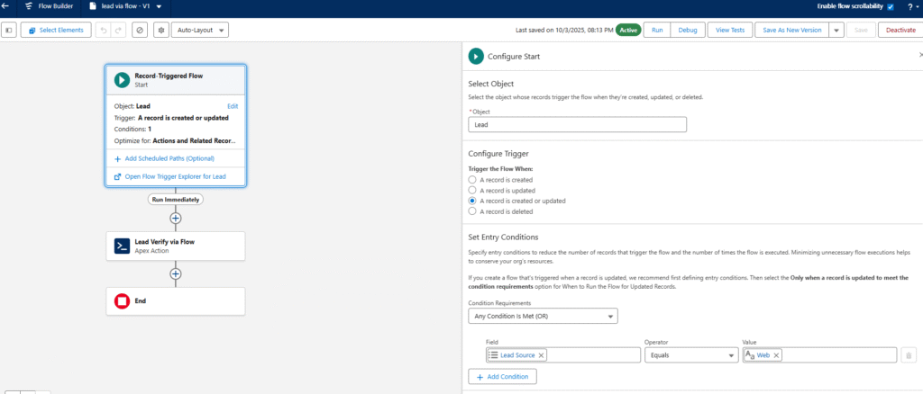Expand the Condition Requirements combo box
The width and height of the screenshot is (923, 394).
pos(543,317)
